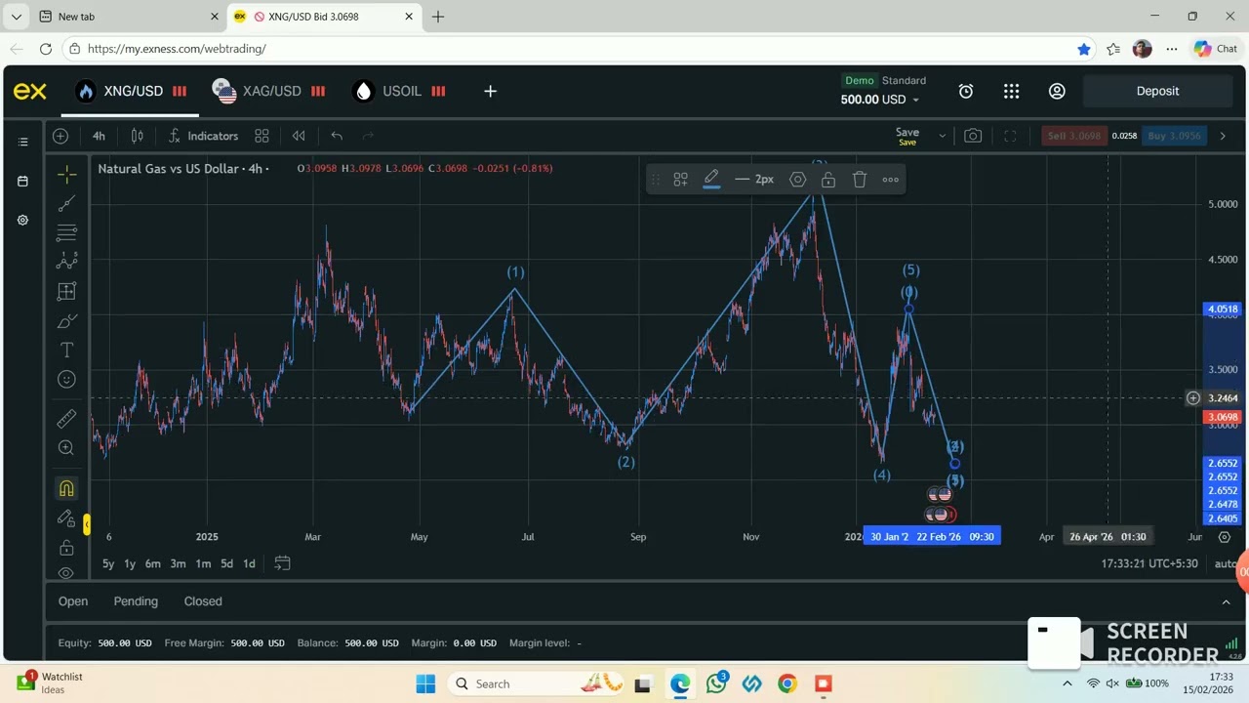Open drawing templates in floating toolbar

pos(680,180)
